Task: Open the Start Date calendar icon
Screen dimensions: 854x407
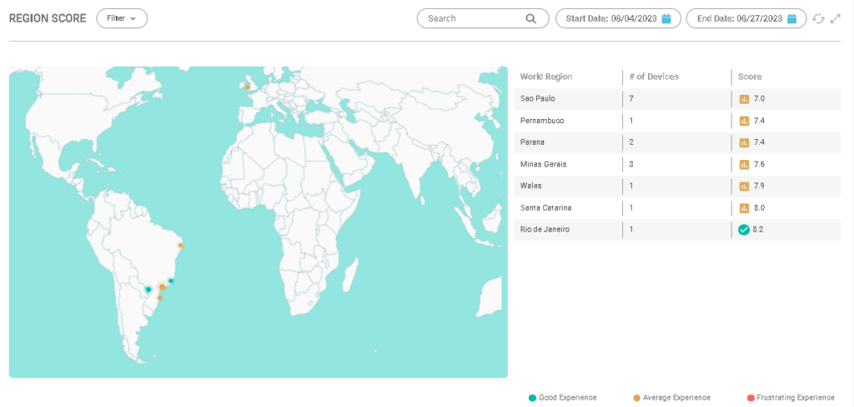Action: 666,18
